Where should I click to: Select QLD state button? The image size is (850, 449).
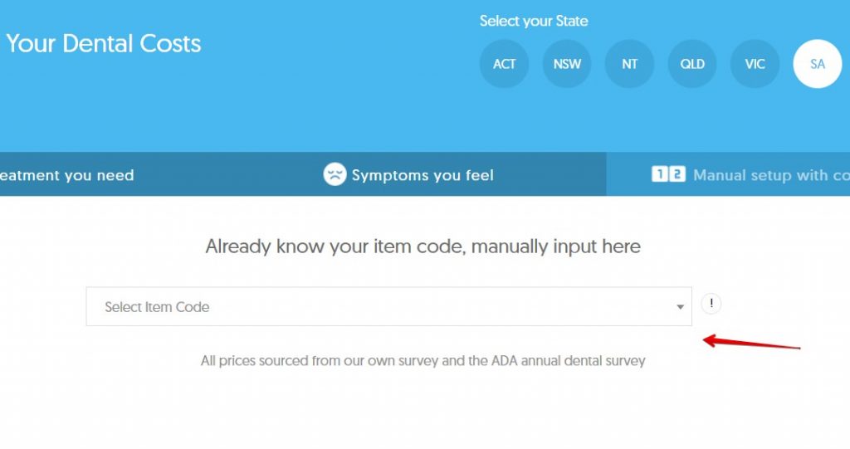click(692, 64)
